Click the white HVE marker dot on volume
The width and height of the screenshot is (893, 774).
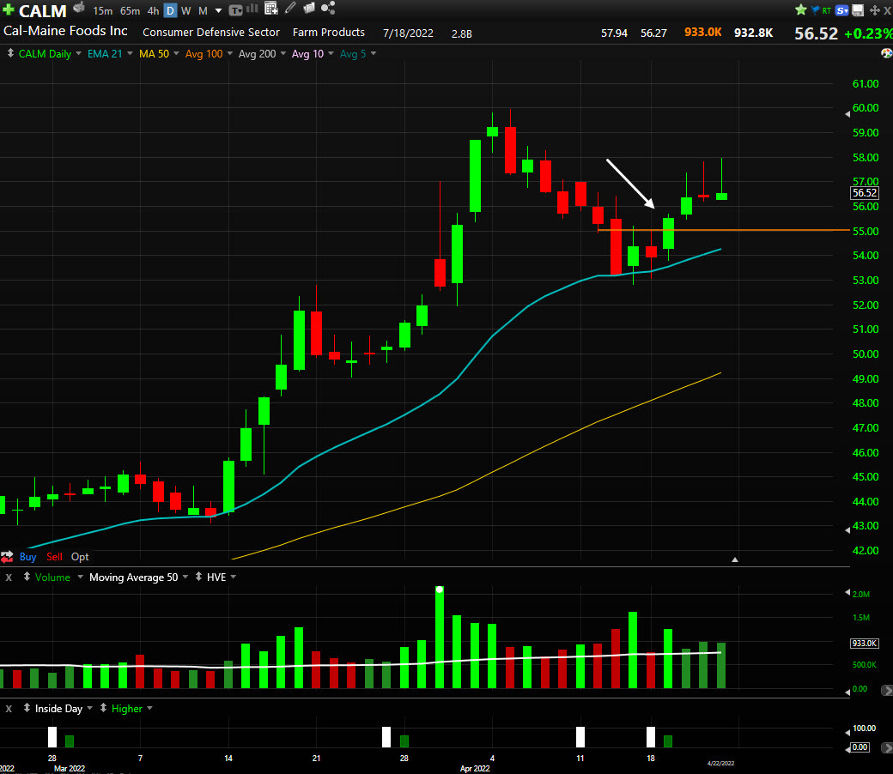(439, 590)
